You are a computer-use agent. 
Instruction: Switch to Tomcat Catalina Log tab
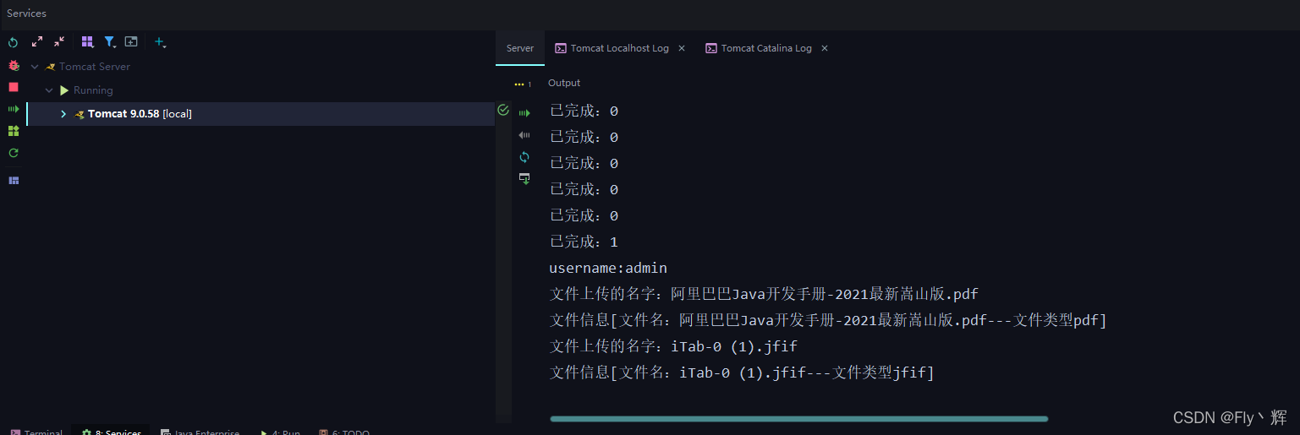[766, 48]
